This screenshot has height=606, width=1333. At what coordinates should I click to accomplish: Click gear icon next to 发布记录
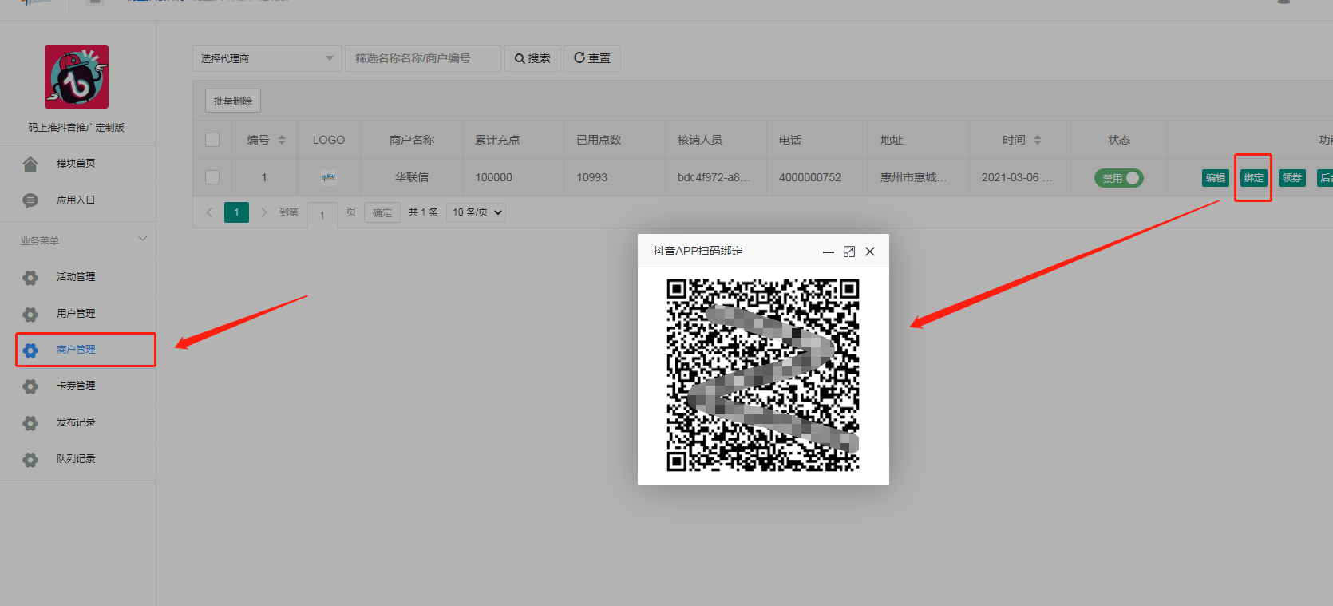(x=30, y=423)
